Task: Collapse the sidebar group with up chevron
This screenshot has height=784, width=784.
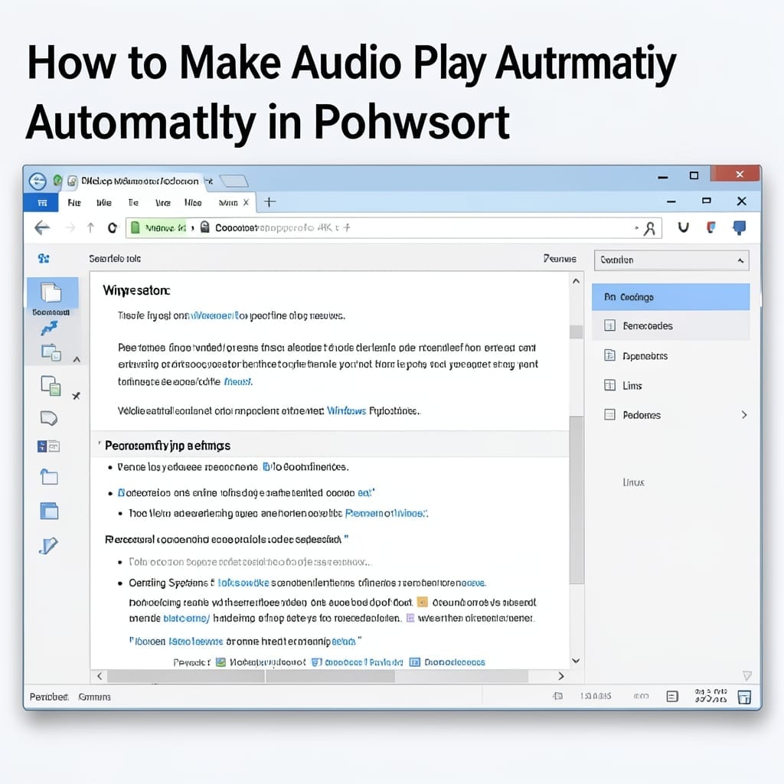Action: [77, 360]
